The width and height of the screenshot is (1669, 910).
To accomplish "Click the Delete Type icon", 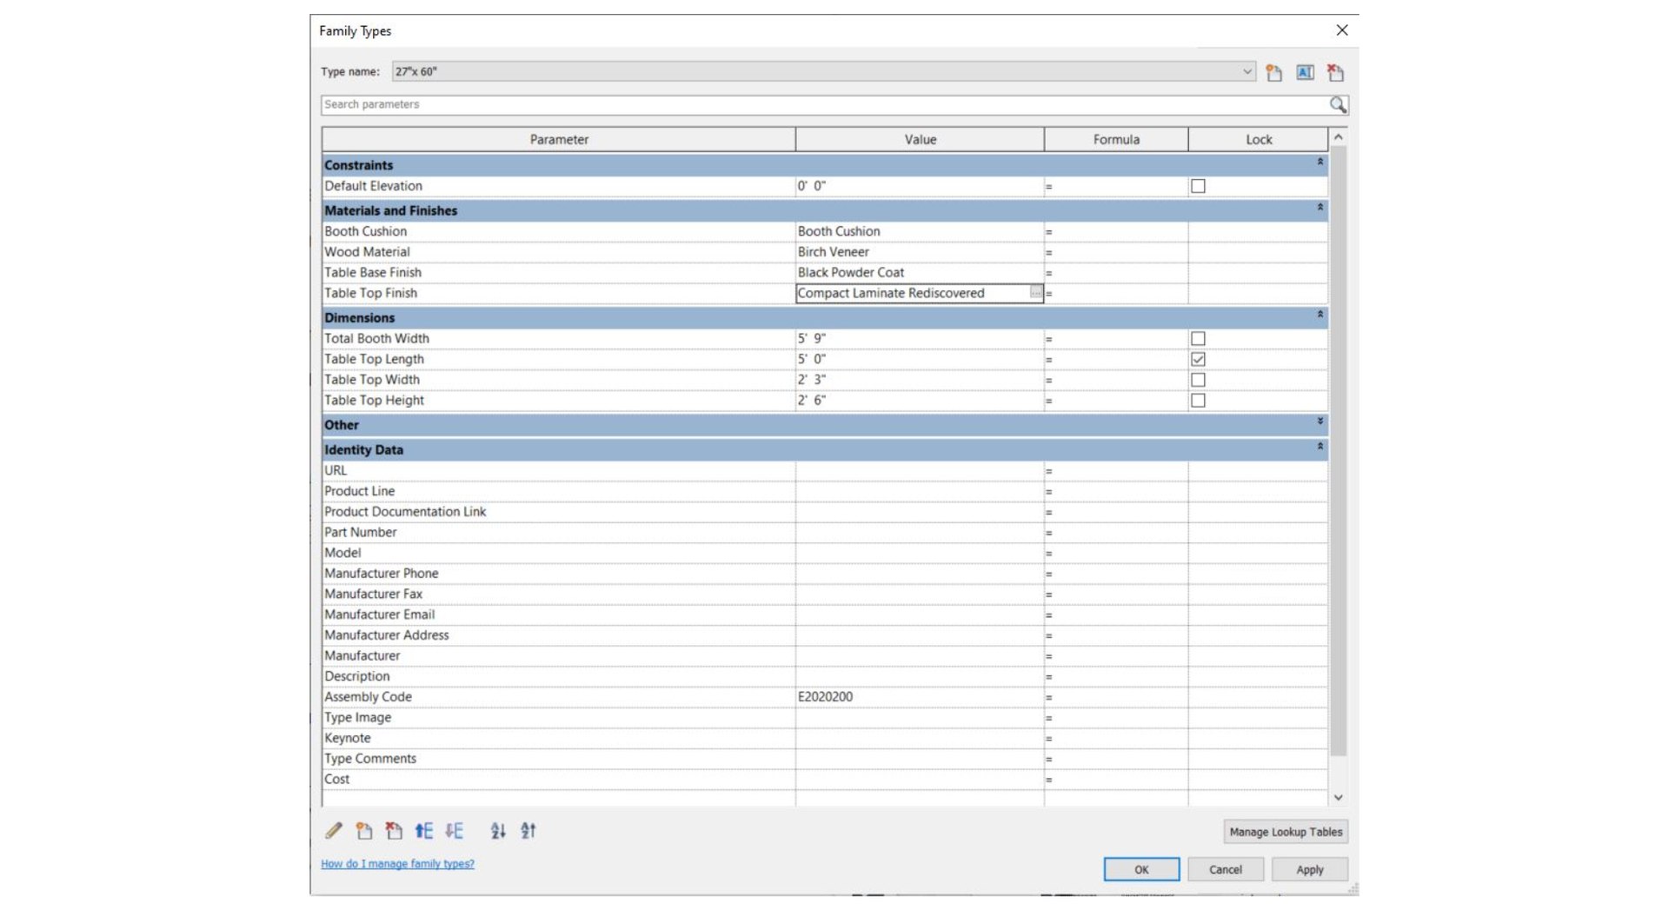I will click(x=1336, y=73).
